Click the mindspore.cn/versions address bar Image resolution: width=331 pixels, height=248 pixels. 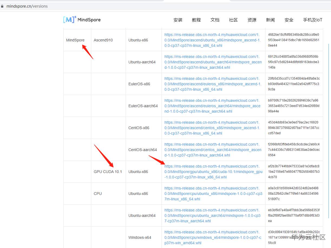[x=27, y=6]
